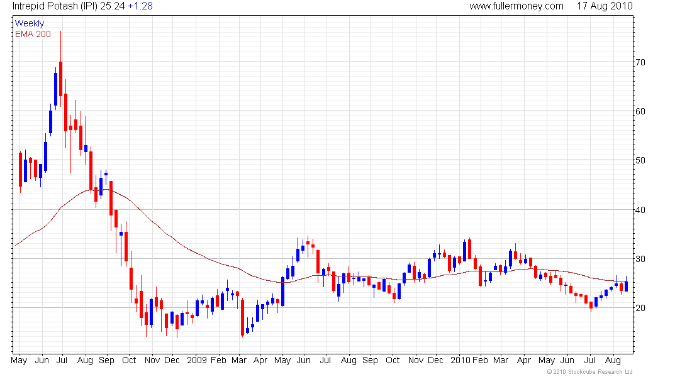The height and width of the screenshot is (377, 692).
Task: Click the 'Intrepid Potash (IPI)' chart title
Action: [x=55, y=6]
